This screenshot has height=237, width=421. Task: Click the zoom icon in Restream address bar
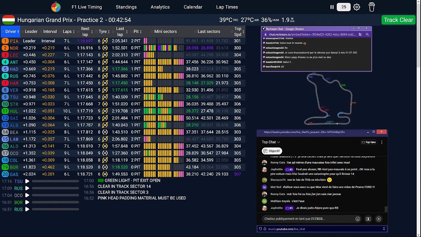pos(367,34)
